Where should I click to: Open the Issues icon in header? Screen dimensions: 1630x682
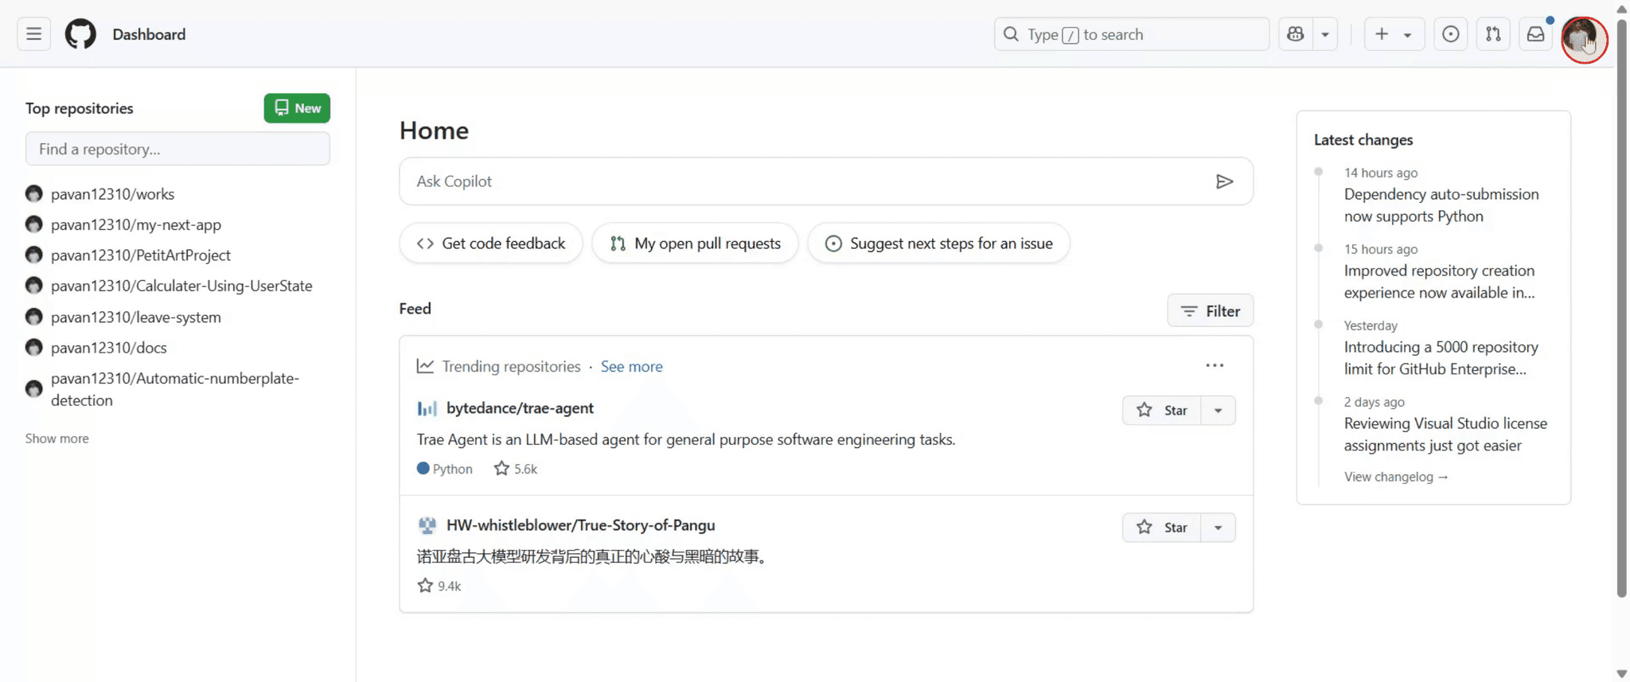tap(1451, 34)
